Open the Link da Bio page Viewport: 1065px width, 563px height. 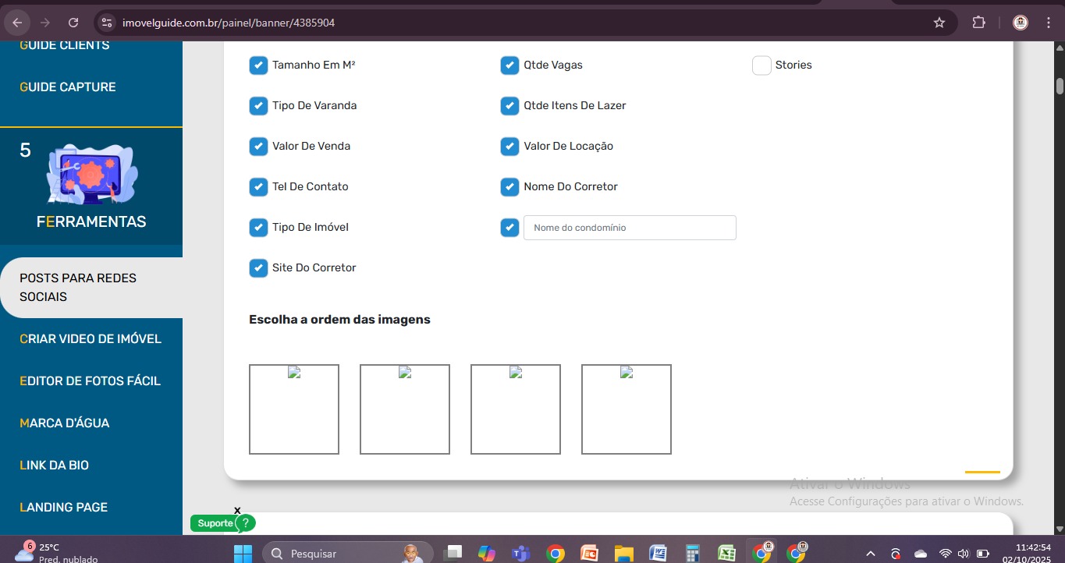(55, 466)
